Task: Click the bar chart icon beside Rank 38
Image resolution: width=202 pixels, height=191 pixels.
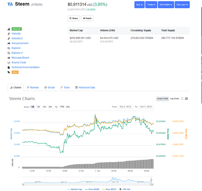Action: pyautogui.click(x=9, y=29)
